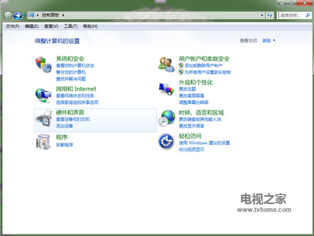Screen dimensions: 314x236
Task: Click 添加设备 link
Action: [65, 126]
